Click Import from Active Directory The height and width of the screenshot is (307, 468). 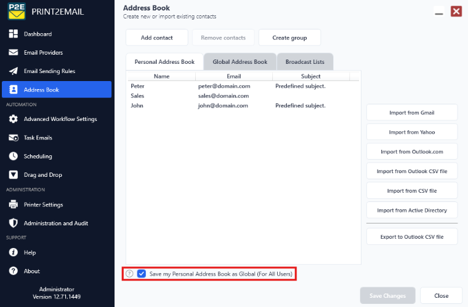point(412,210)
